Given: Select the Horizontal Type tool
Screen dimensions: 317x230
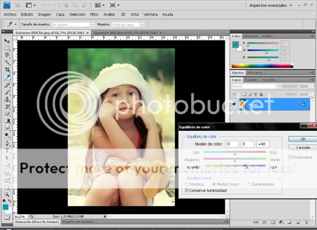Looking at the screenshot, I should pyautogui.click(x=7, y=151).
